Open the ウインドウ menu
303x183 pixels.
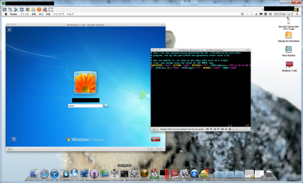59,14
